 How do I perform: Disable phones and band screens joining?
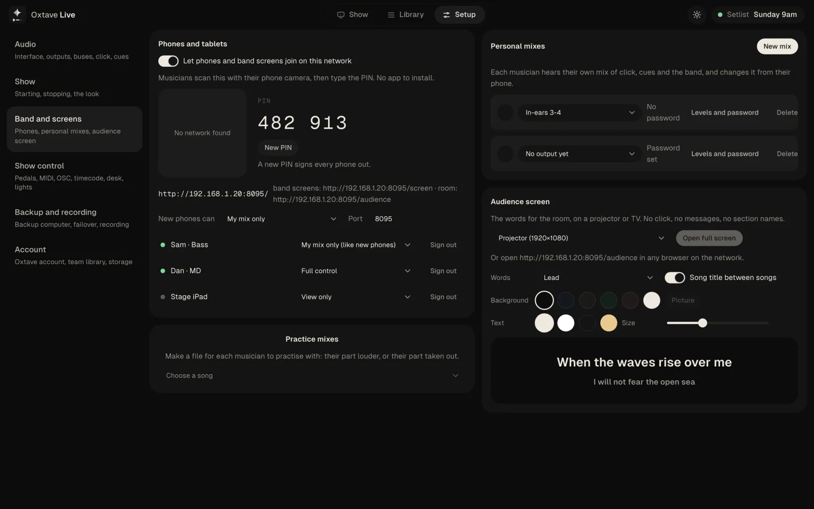coord(168,61)
